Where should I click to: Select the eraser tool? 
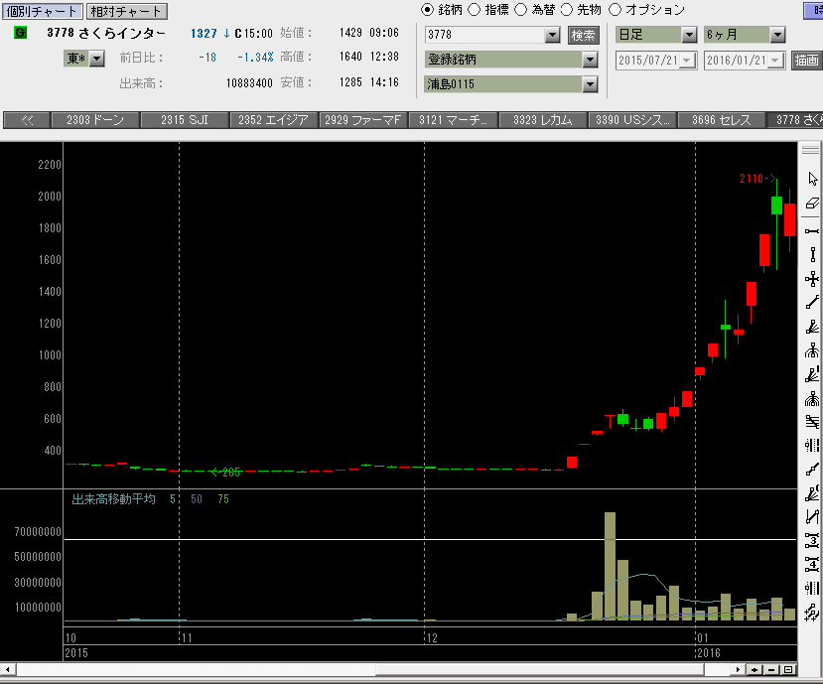pos(812,204)
